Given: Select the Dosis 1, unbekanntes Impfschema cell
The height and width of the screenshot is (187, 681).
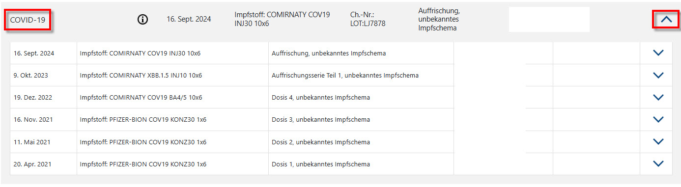Looking at the screenshot, I should (x=361, y=164).
